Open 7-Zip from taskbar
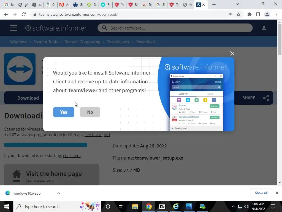This screenshot has height=212, width=282. pyautogui.click(x=162, y=206)
